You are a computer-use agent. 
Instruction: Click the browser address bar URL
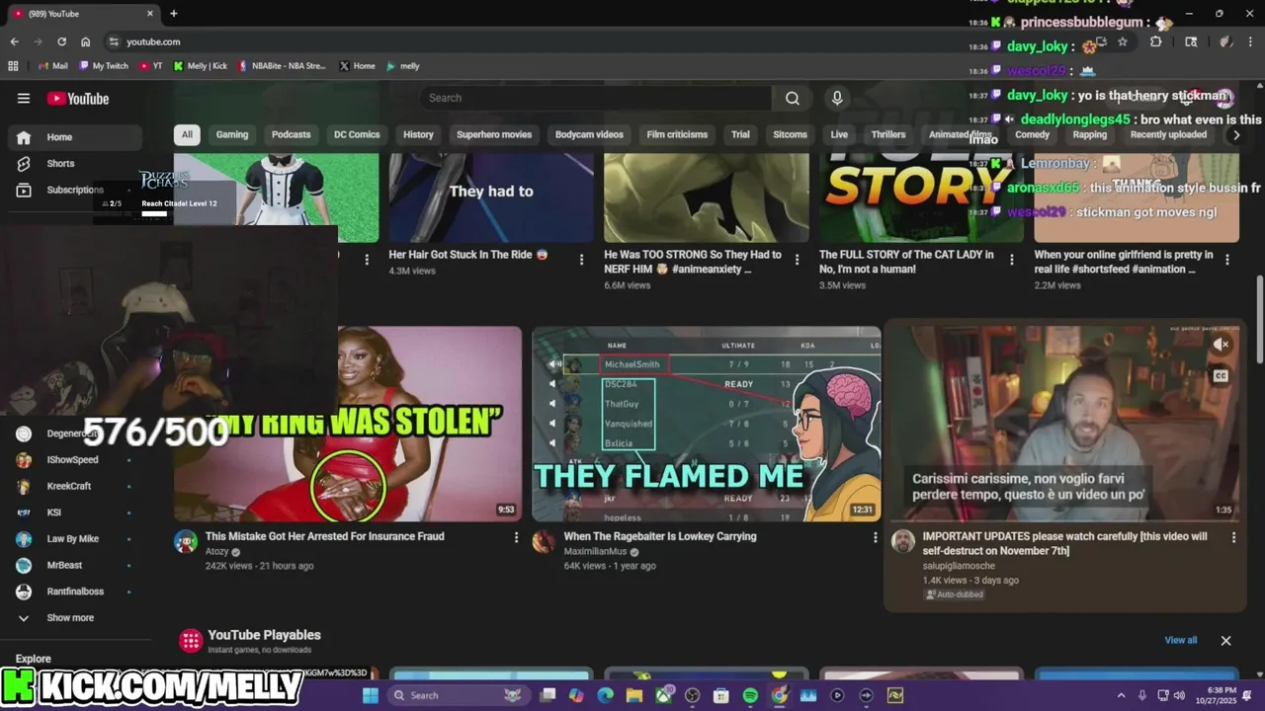click(x=153, y=41)
